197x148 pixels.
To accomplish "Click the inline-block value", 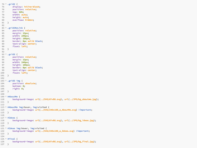I will tap(31, 7).
